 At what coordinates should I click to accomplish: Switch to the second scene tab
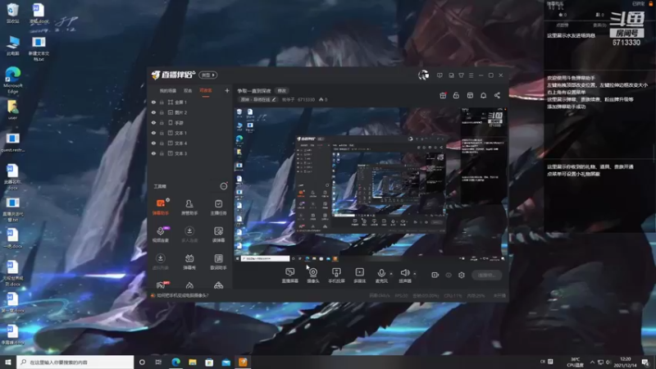(x=188, y=91)
